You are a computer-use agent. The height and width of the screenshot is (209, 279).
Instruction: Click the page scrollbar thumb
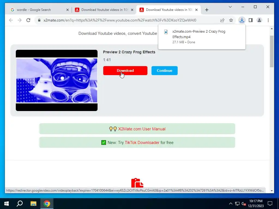click(x=272, y=51)
